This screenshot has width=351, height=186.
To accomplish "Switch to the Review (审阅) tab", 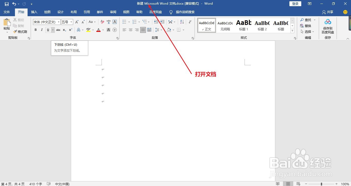I will coord(113,12).
